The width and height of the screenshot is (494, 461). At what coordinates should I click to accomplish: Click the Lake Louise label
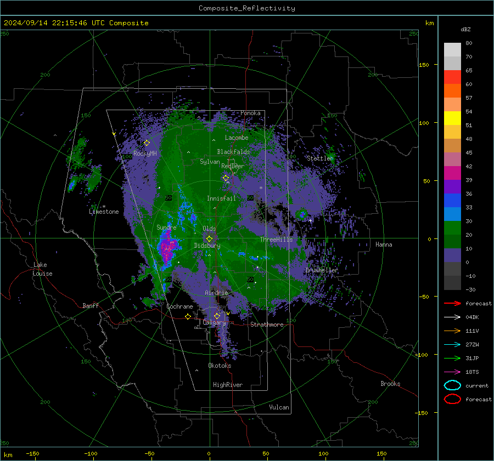click(x=42, y=269)
